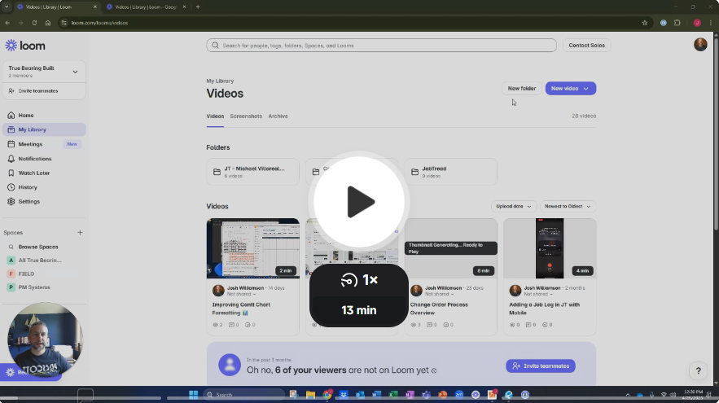Open the Windows Start menu
719x403 pixels.
point(194,395)
